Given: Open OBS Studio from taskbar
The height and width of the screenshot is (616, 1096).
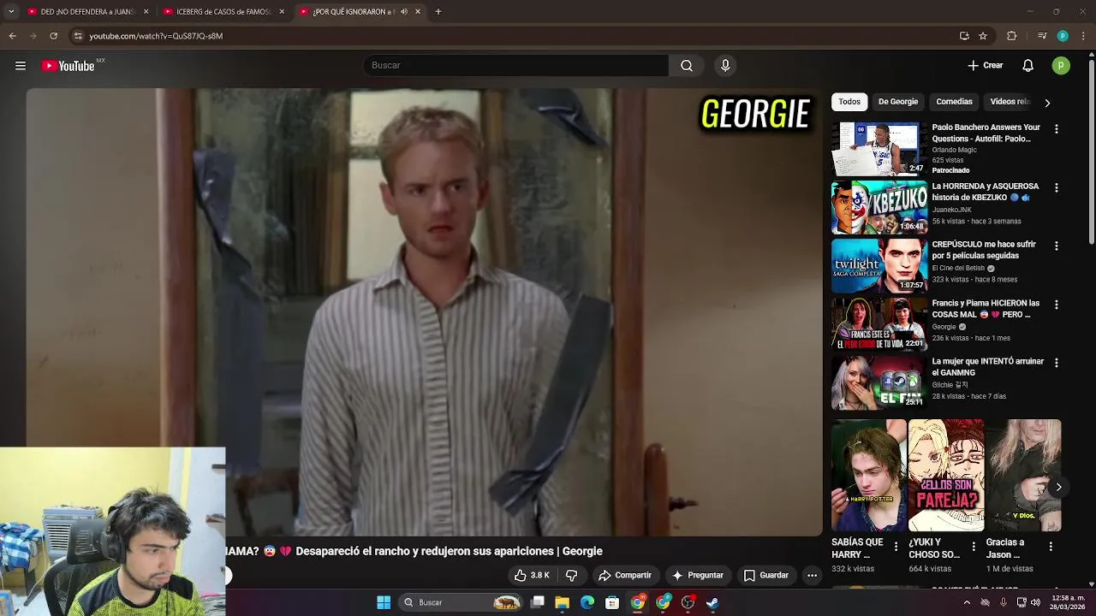Looking at the screenshot, I should pyautogui.click(x=688, y=602).
